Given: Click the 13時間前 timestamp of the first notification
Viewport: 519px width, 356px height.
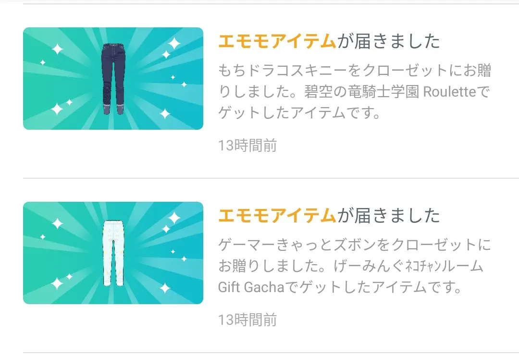Looking at the screenshot, I should point(247,146).
